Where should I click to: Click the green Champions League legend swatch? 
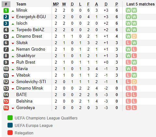[10, 118]
